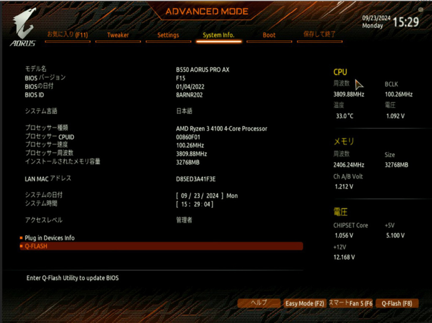This screenshot has width=432, height=323.
Task: Open Plug in Devices Info
Action: [x=50, y=238]
